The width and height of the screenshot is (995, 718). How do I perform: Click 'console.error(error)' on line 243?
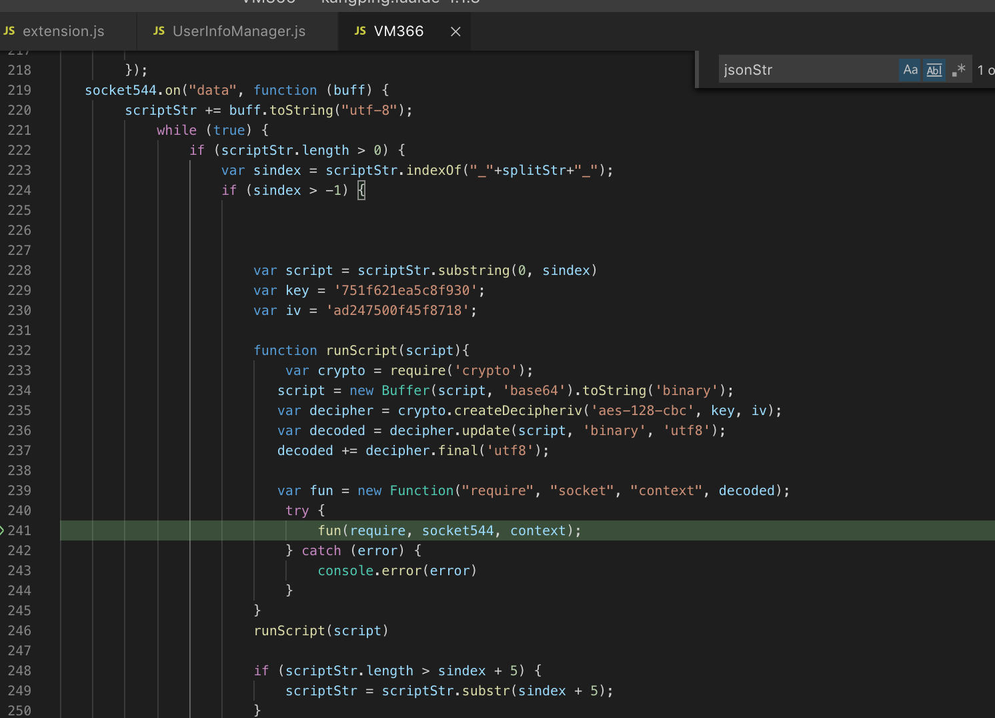point(397,571)
